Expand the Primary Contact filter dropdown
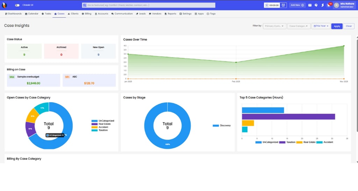The width and height of the screenshot is (358, 191). 275,26
